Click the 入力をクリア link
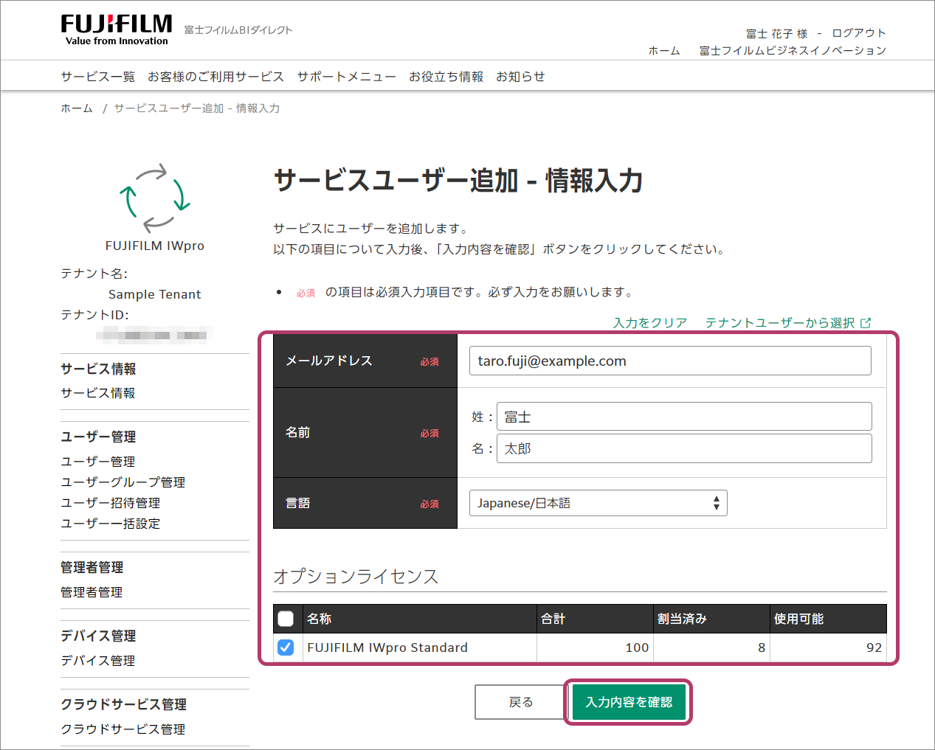Viewport: 935px width, 750px height. pyautogui.click(x=650, y=323)
